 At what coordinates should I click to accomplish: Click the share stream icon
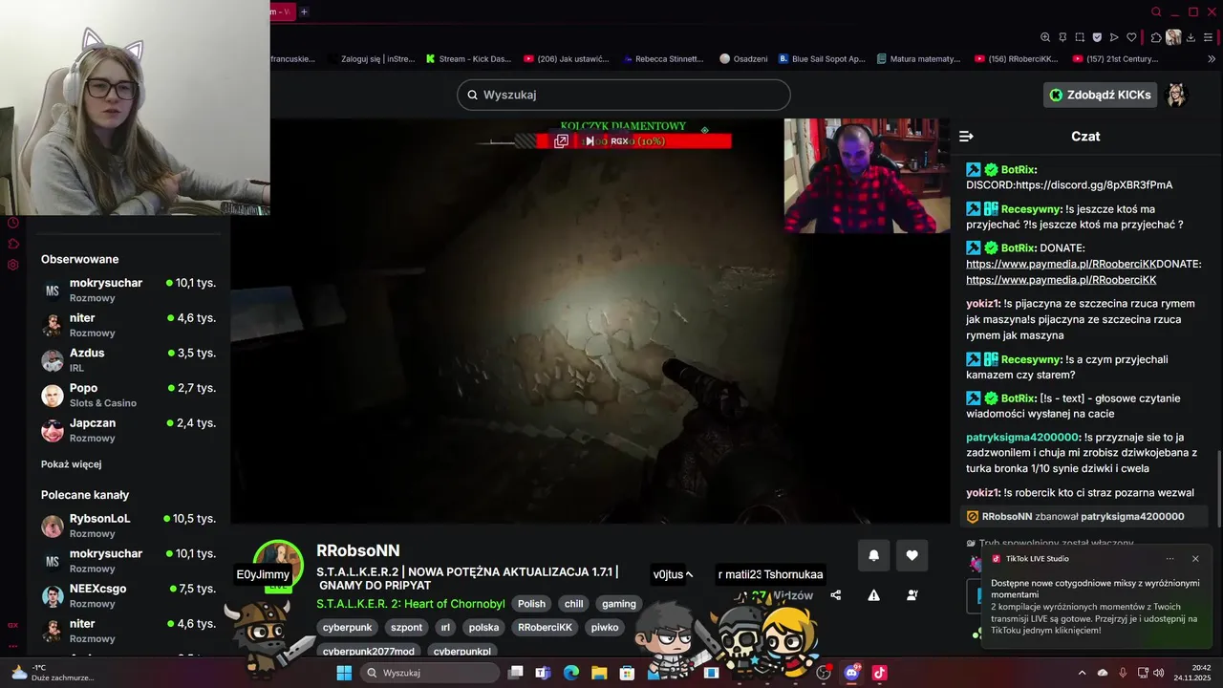[x=836, y=595]
